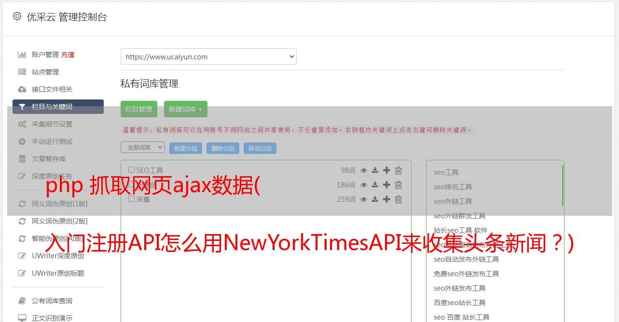This screenshot has width=619, height=322.
Task: Click the plus icon on the 采集 row
Action: tap(386, 199)
